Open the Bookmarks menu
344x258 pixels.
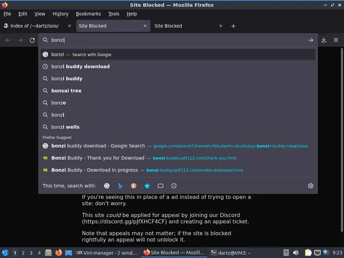pyautogui.click(x=88, y=14)
